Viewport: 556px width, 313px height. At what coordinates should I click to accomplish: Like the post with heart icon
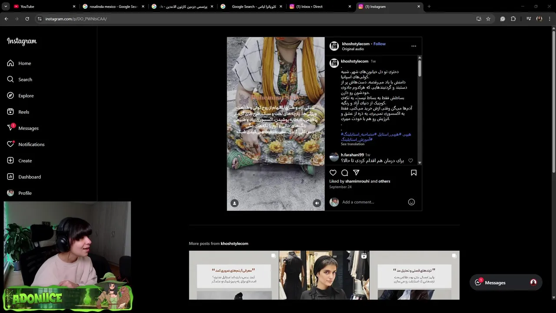pos(333,173)
